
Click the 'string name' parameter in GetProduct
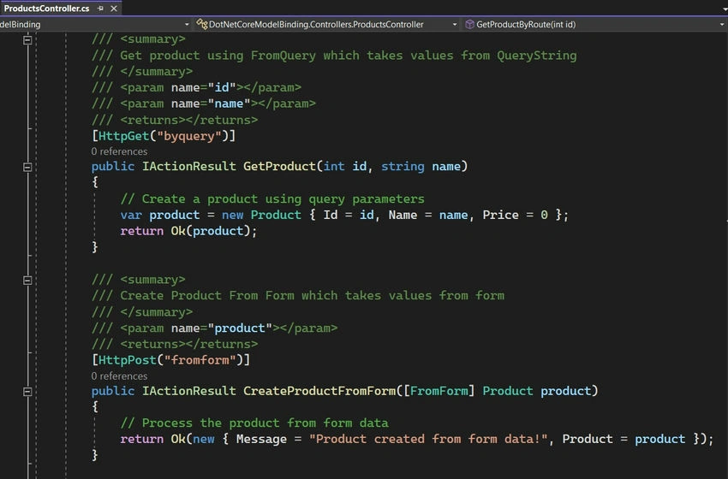point(421,166)
